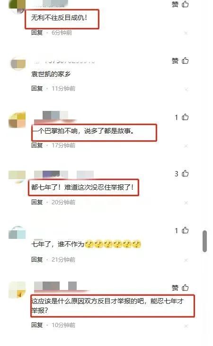Reply to the comment posted 10分钟前
The height and width of the screenshot is (346, 213).
coord(37,325)
